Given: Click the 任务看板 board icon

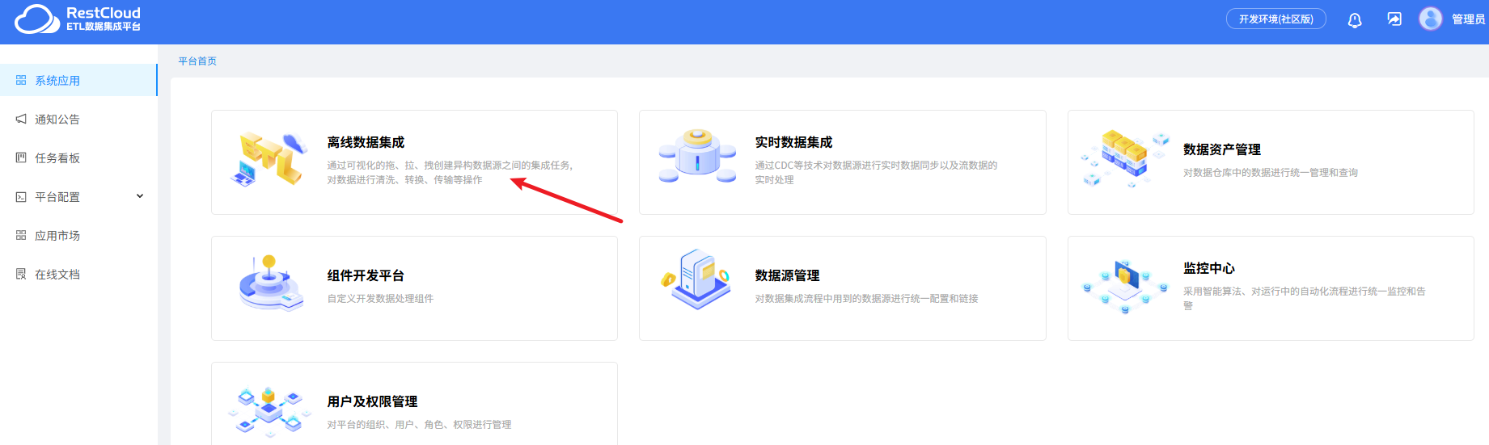Looking at the screenshot, I should (21, 158).
